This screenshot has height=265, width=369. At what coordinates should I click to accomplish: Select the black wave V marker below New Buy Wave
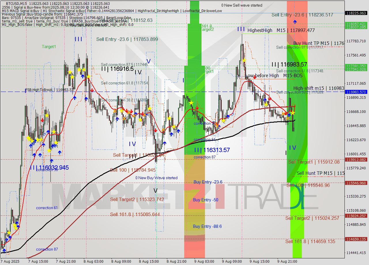tap(155, 190)
